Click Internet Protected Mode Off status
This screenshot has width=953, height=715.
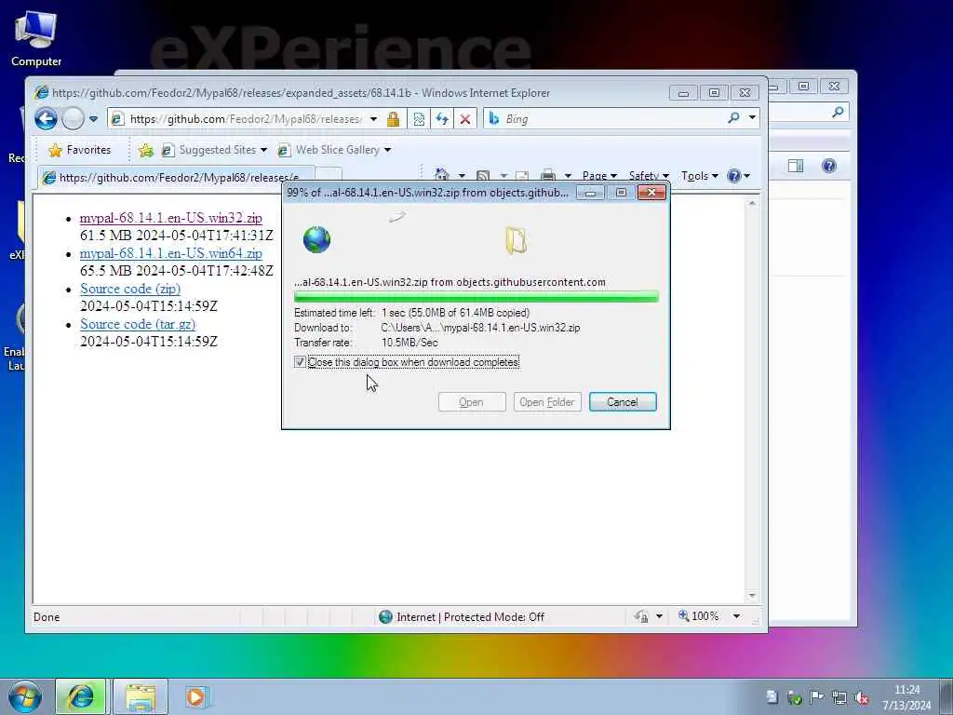point(462,617)
